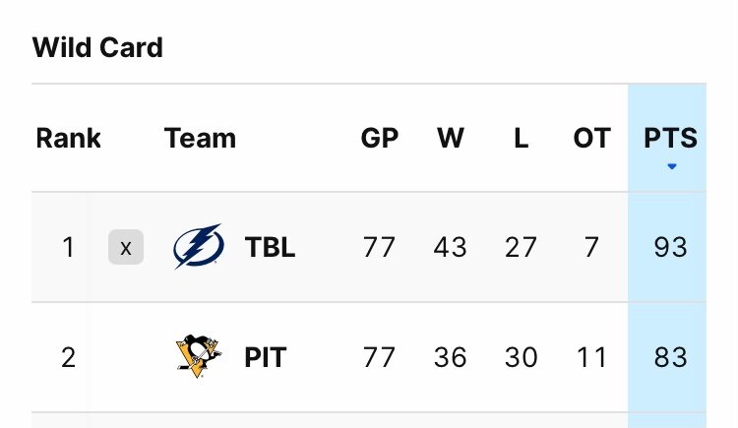Click PIT's 11 overtime losses cell
738x428 pixels.
pos(591,357)
